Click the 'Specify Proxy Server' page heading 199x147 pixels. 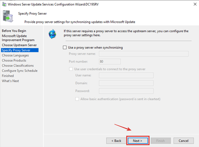(x=32, y=14)
